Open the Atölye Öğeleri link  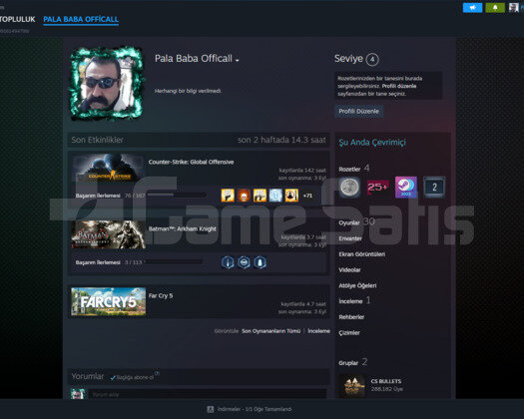click(x=357, y=285)
